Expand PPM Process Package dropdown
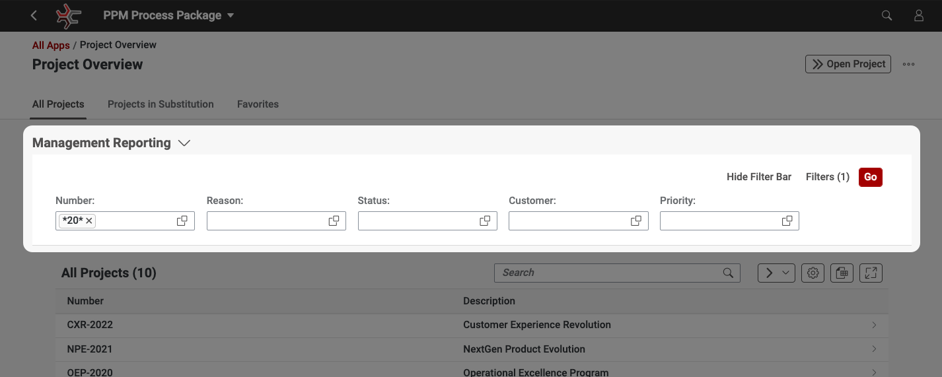This screenshot has width=942, height=377. click(231, 15)
